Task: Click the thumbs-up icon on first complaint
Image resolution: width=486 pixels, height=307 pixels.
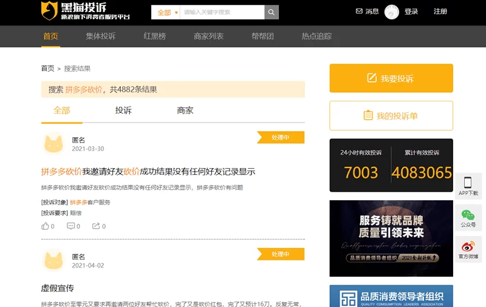Action: coord(45,226)
